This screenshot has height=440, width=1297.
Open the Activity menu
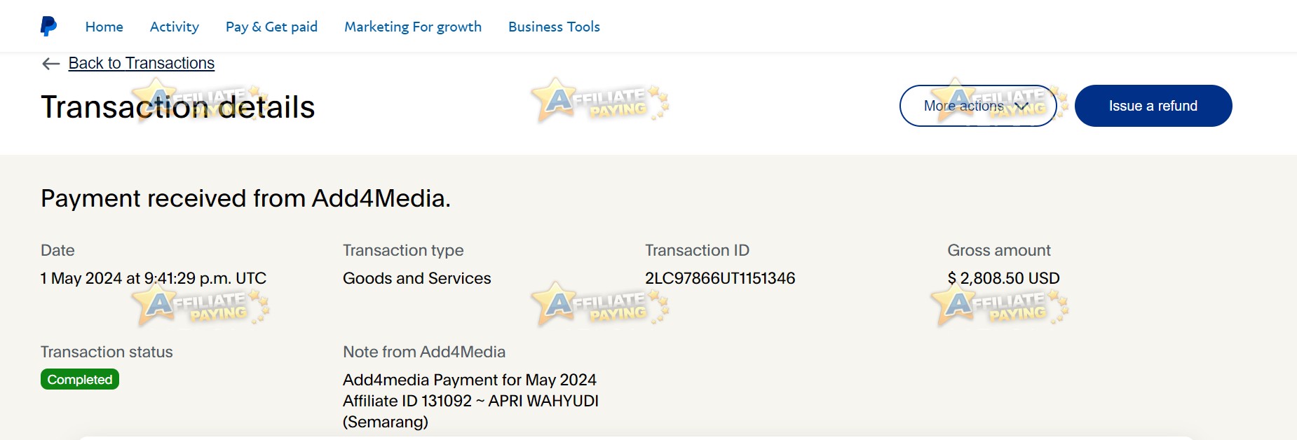[x=175, y=27]
